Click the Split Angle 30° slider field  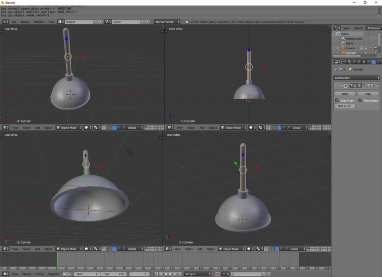pyautogui.click(x=345, y=106)
